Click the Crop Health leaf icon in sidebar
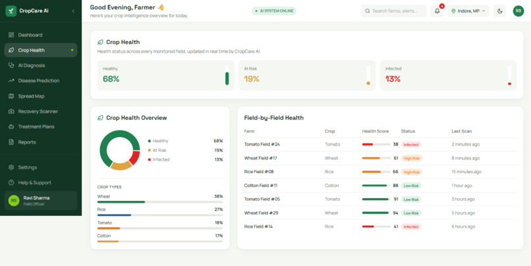Viewport: 531px width, 266px height. (x=11, y=50)
